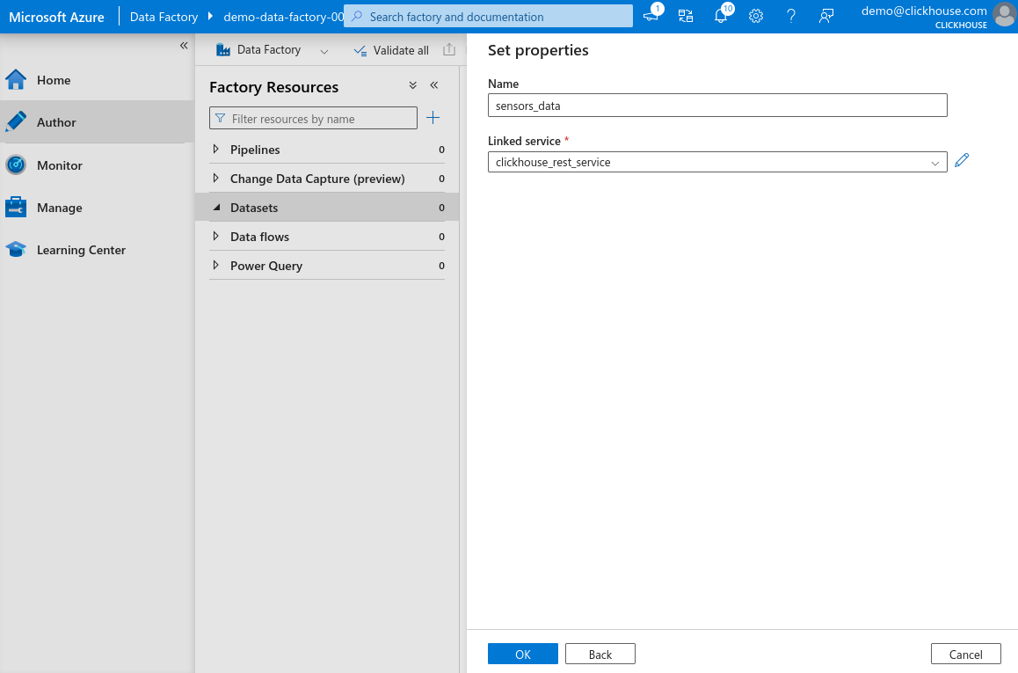This screenshot has width=1018, height=673.
Task: Collapse the left navigation sidebar
Action: coord(184,46)
